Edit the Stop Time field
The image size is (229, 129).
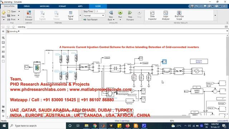99,11
